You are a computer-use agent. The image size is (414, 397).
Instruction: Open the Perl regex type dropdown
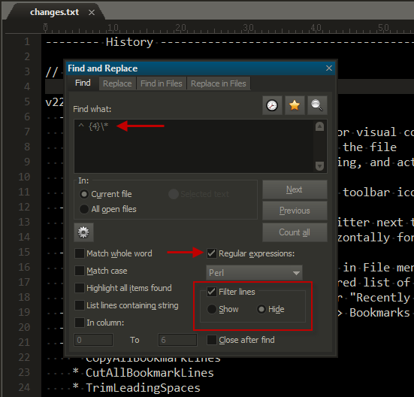[254, 273]
